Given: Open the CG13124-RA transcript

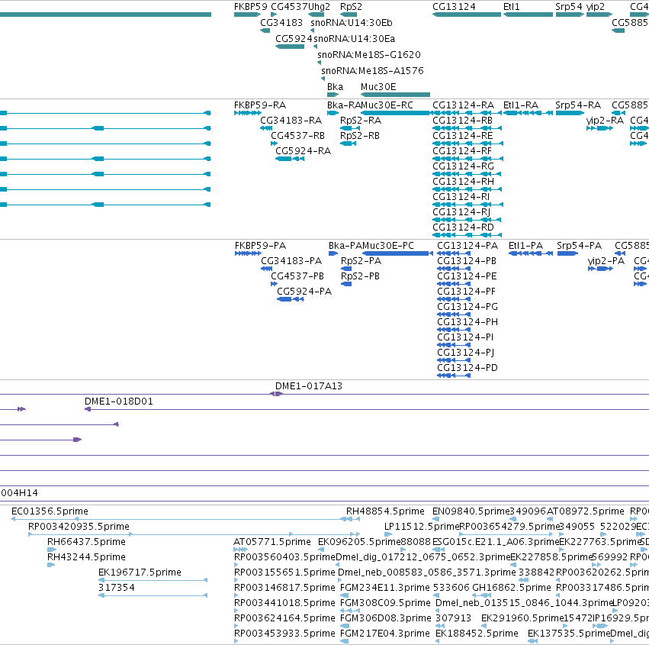Looking at the screenshot, I should [x=467, y=113].
